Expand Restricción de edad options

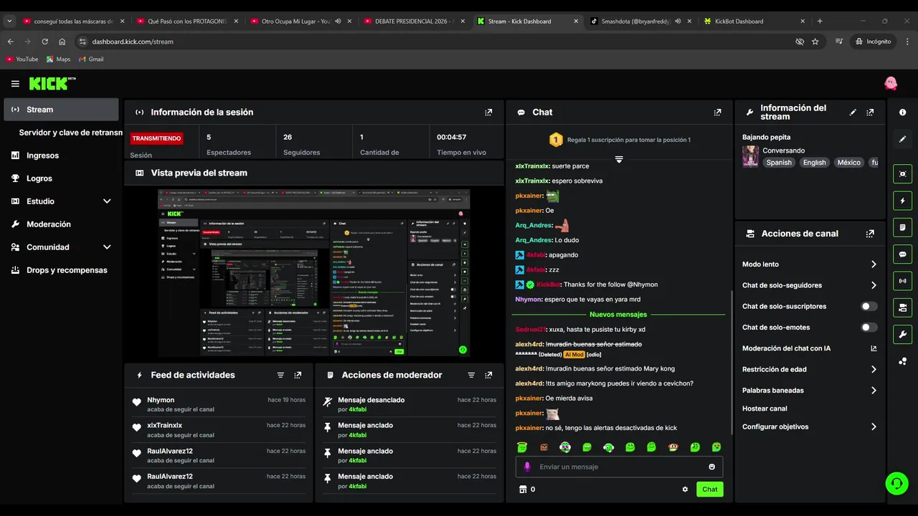pos(874,370)
